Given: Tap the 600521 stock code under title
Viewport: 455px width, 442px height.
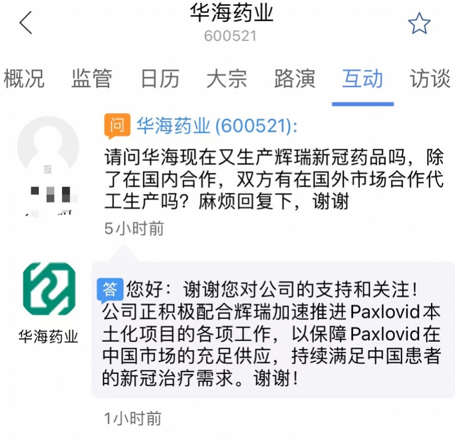Looking at the screenshot, I should pos(230,36).
